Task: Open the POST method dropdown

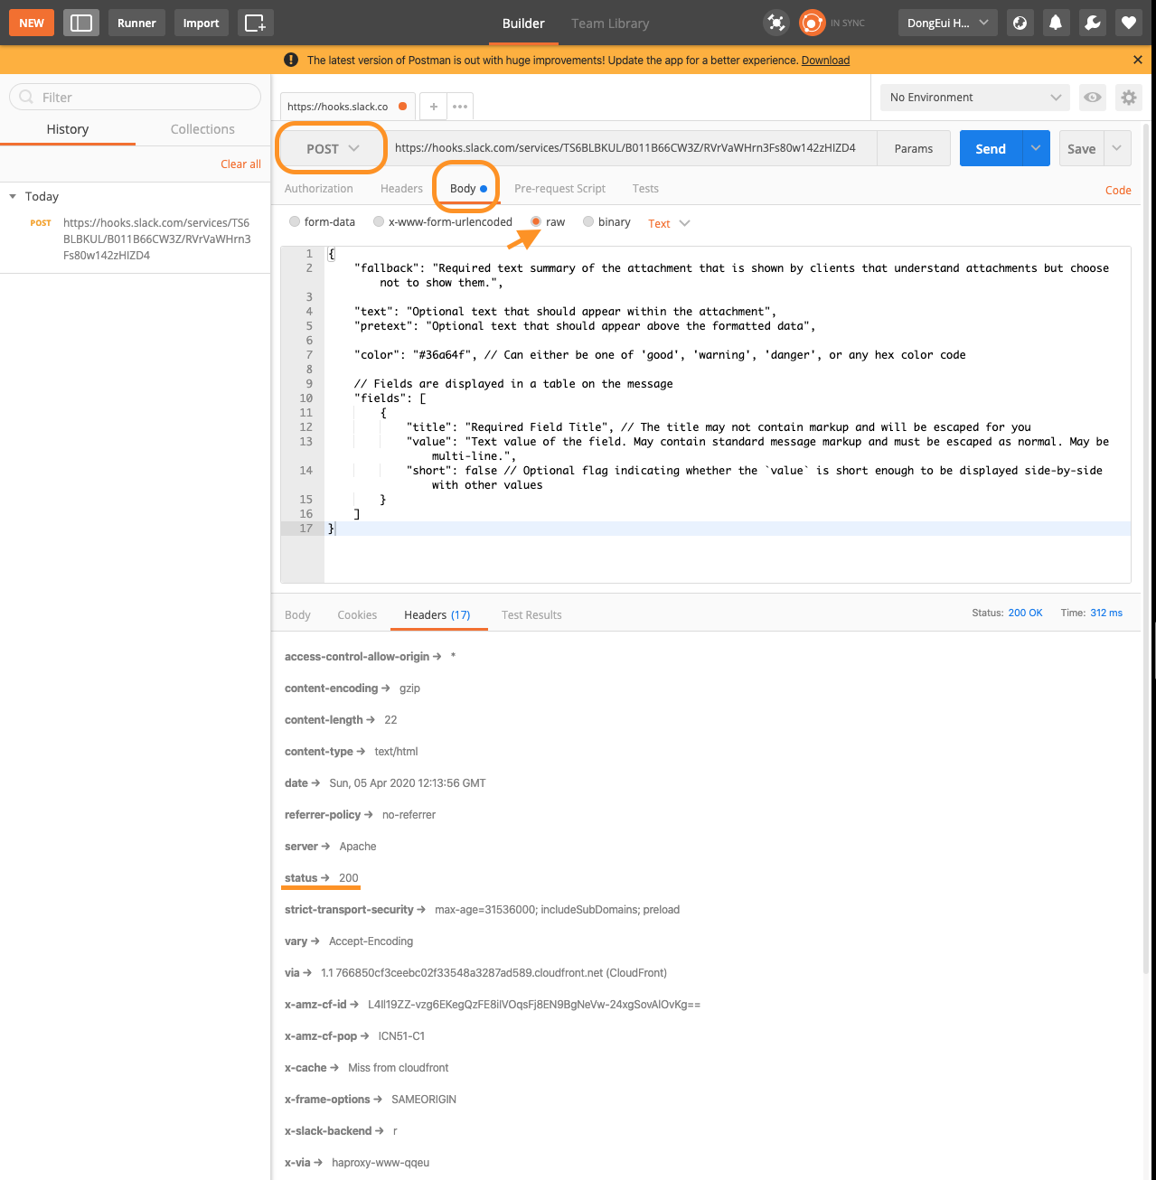Action: click(x=332, y=148)
